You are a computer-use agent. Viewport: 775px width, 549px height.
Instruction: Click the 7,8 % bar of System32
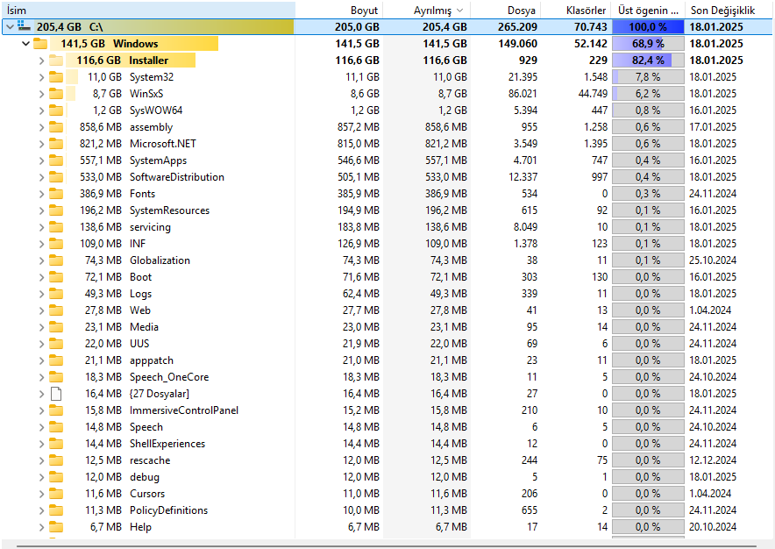648,77
